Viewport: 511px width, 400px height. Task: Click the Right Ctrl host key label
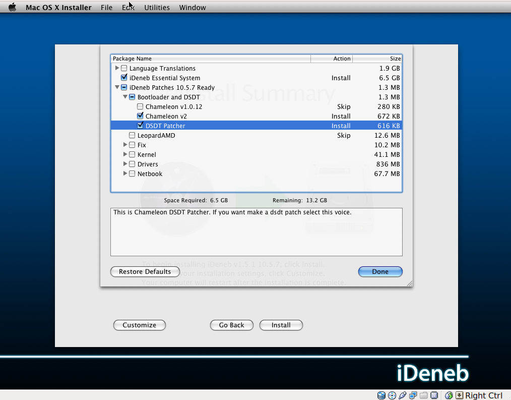pyautogui.click(x=484, y=395)
